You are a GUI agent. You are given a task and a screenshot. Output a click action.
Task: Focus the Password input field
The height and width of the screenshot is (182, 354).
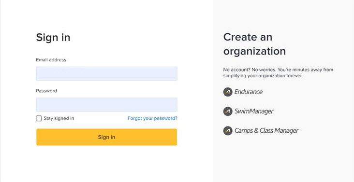click(106, 105)
